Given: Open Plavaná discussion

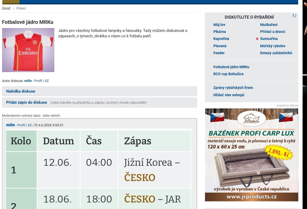Looking at the screenshot, I should tap(220, 46).
